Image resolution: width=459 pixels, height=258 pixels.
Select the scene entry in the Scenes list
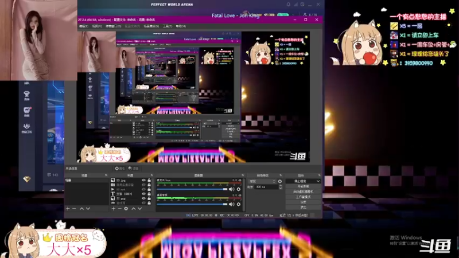87,181
